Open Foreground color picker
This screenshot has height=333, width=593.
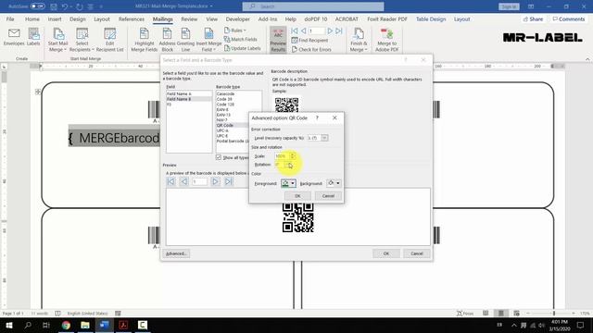(288, 183)
